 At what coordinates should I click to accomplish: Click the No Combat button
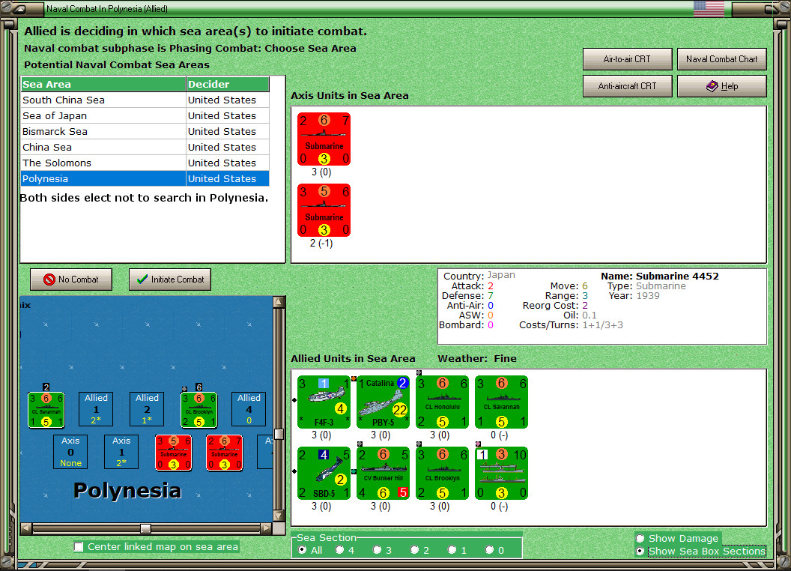coord(71,280)
